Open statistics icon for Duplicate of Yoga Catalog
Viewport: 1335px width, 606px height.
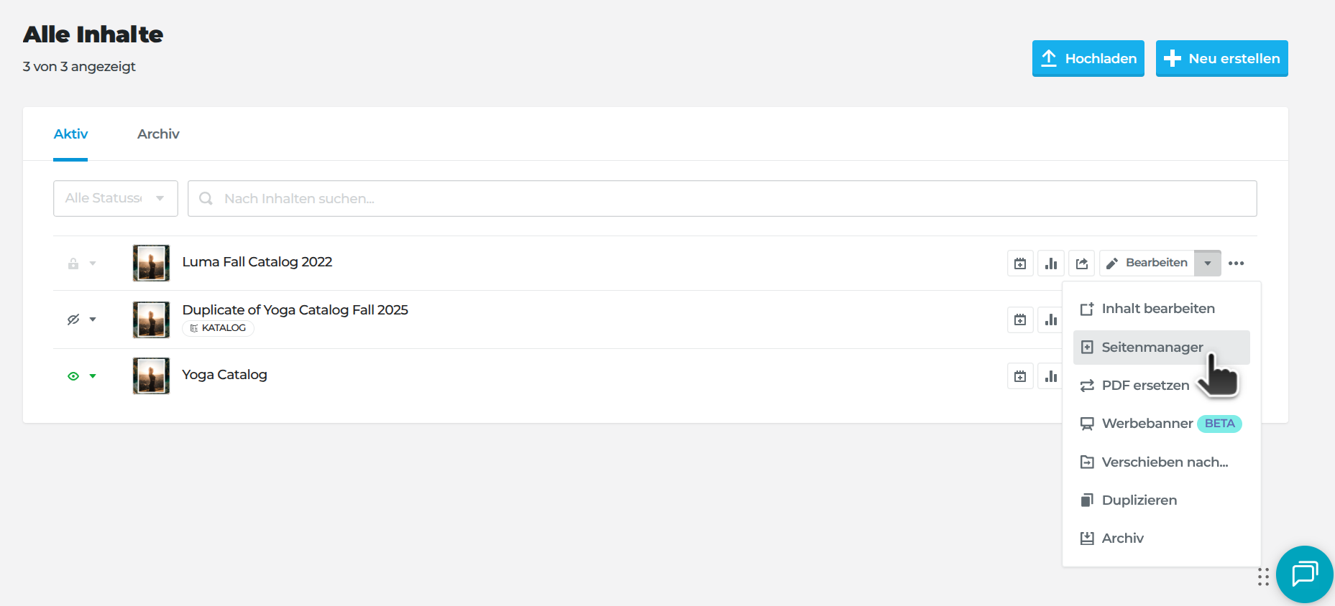click(1051, 320)
